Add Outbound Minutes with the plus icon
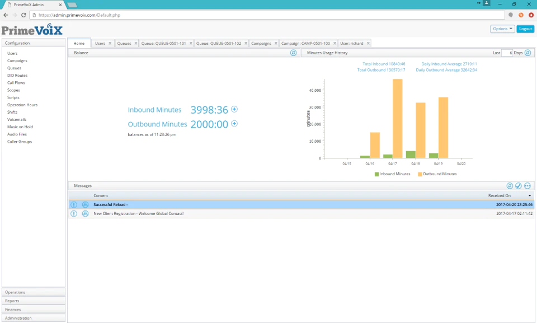The width and height of the screenshot is (537, 323). (x=234, y=124)
